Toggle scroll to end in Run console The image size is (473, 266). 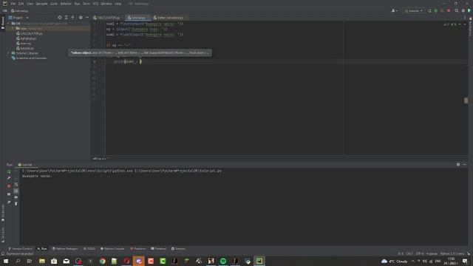(x=16, y=191)
